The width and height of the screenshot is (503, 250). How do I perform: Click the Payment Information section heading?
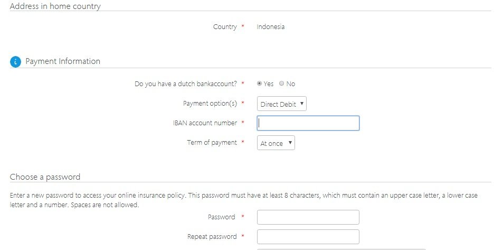(63, 61)
